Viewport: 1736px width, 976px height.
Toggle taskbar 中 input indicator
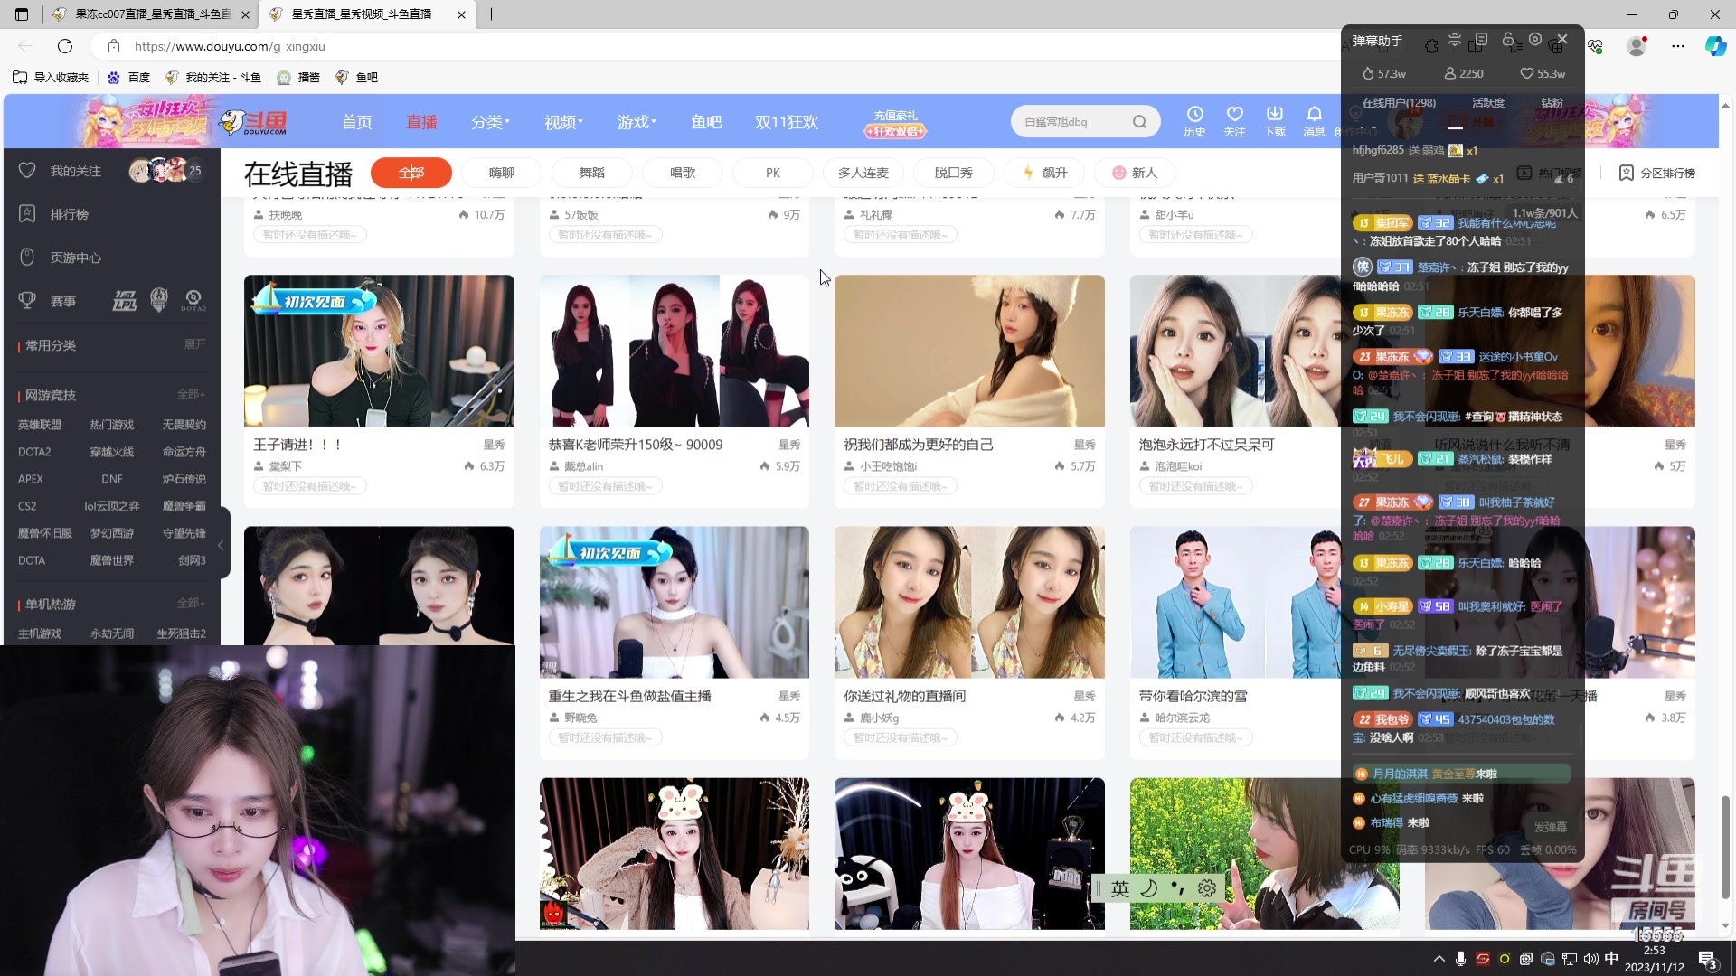pyautogui.click(x=1611, y=959)
